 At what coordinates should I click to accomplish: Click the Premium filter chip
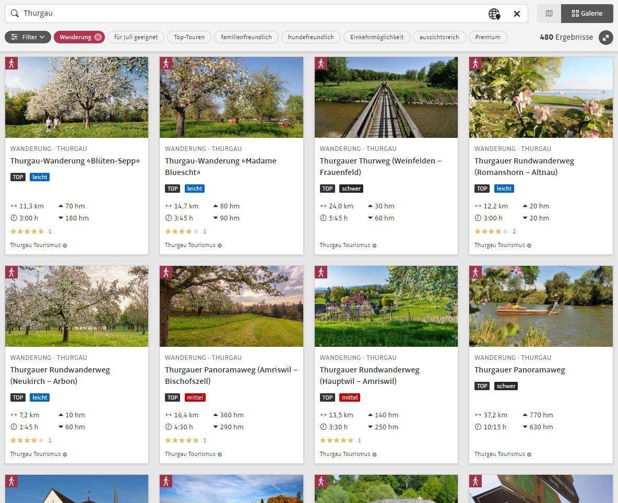[x=488, y=37]
